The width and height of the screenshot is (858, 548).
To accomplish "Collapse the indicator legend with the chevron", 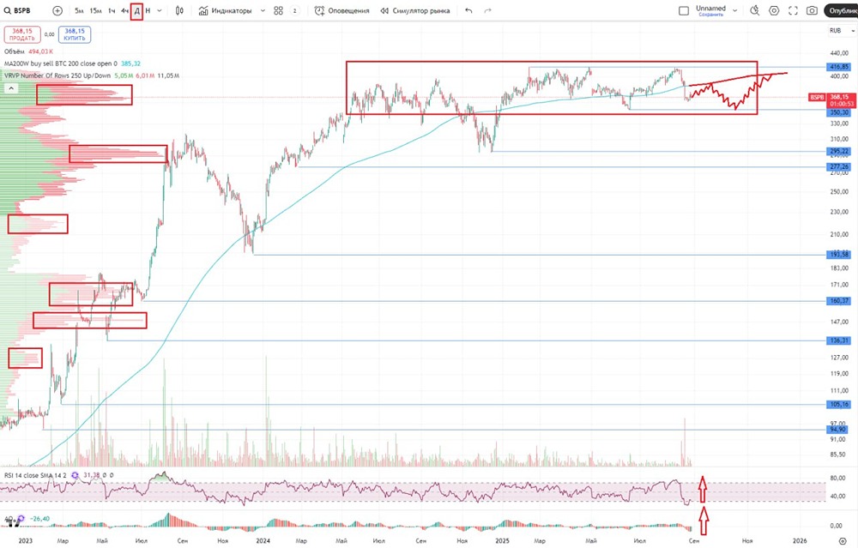I will point(11,88).
